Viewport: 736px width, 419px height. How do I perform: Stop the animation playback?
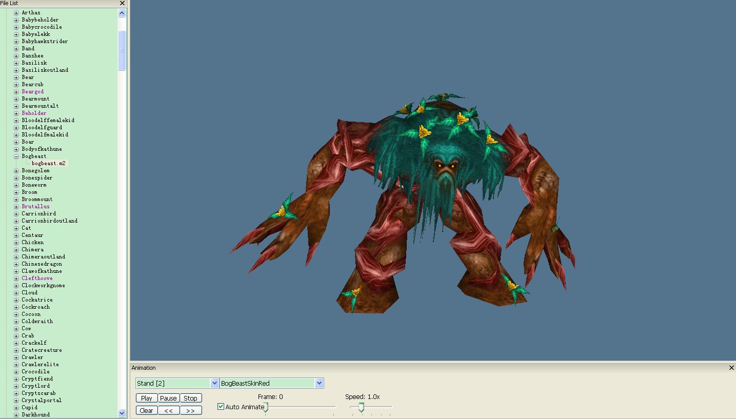(190, 398)
